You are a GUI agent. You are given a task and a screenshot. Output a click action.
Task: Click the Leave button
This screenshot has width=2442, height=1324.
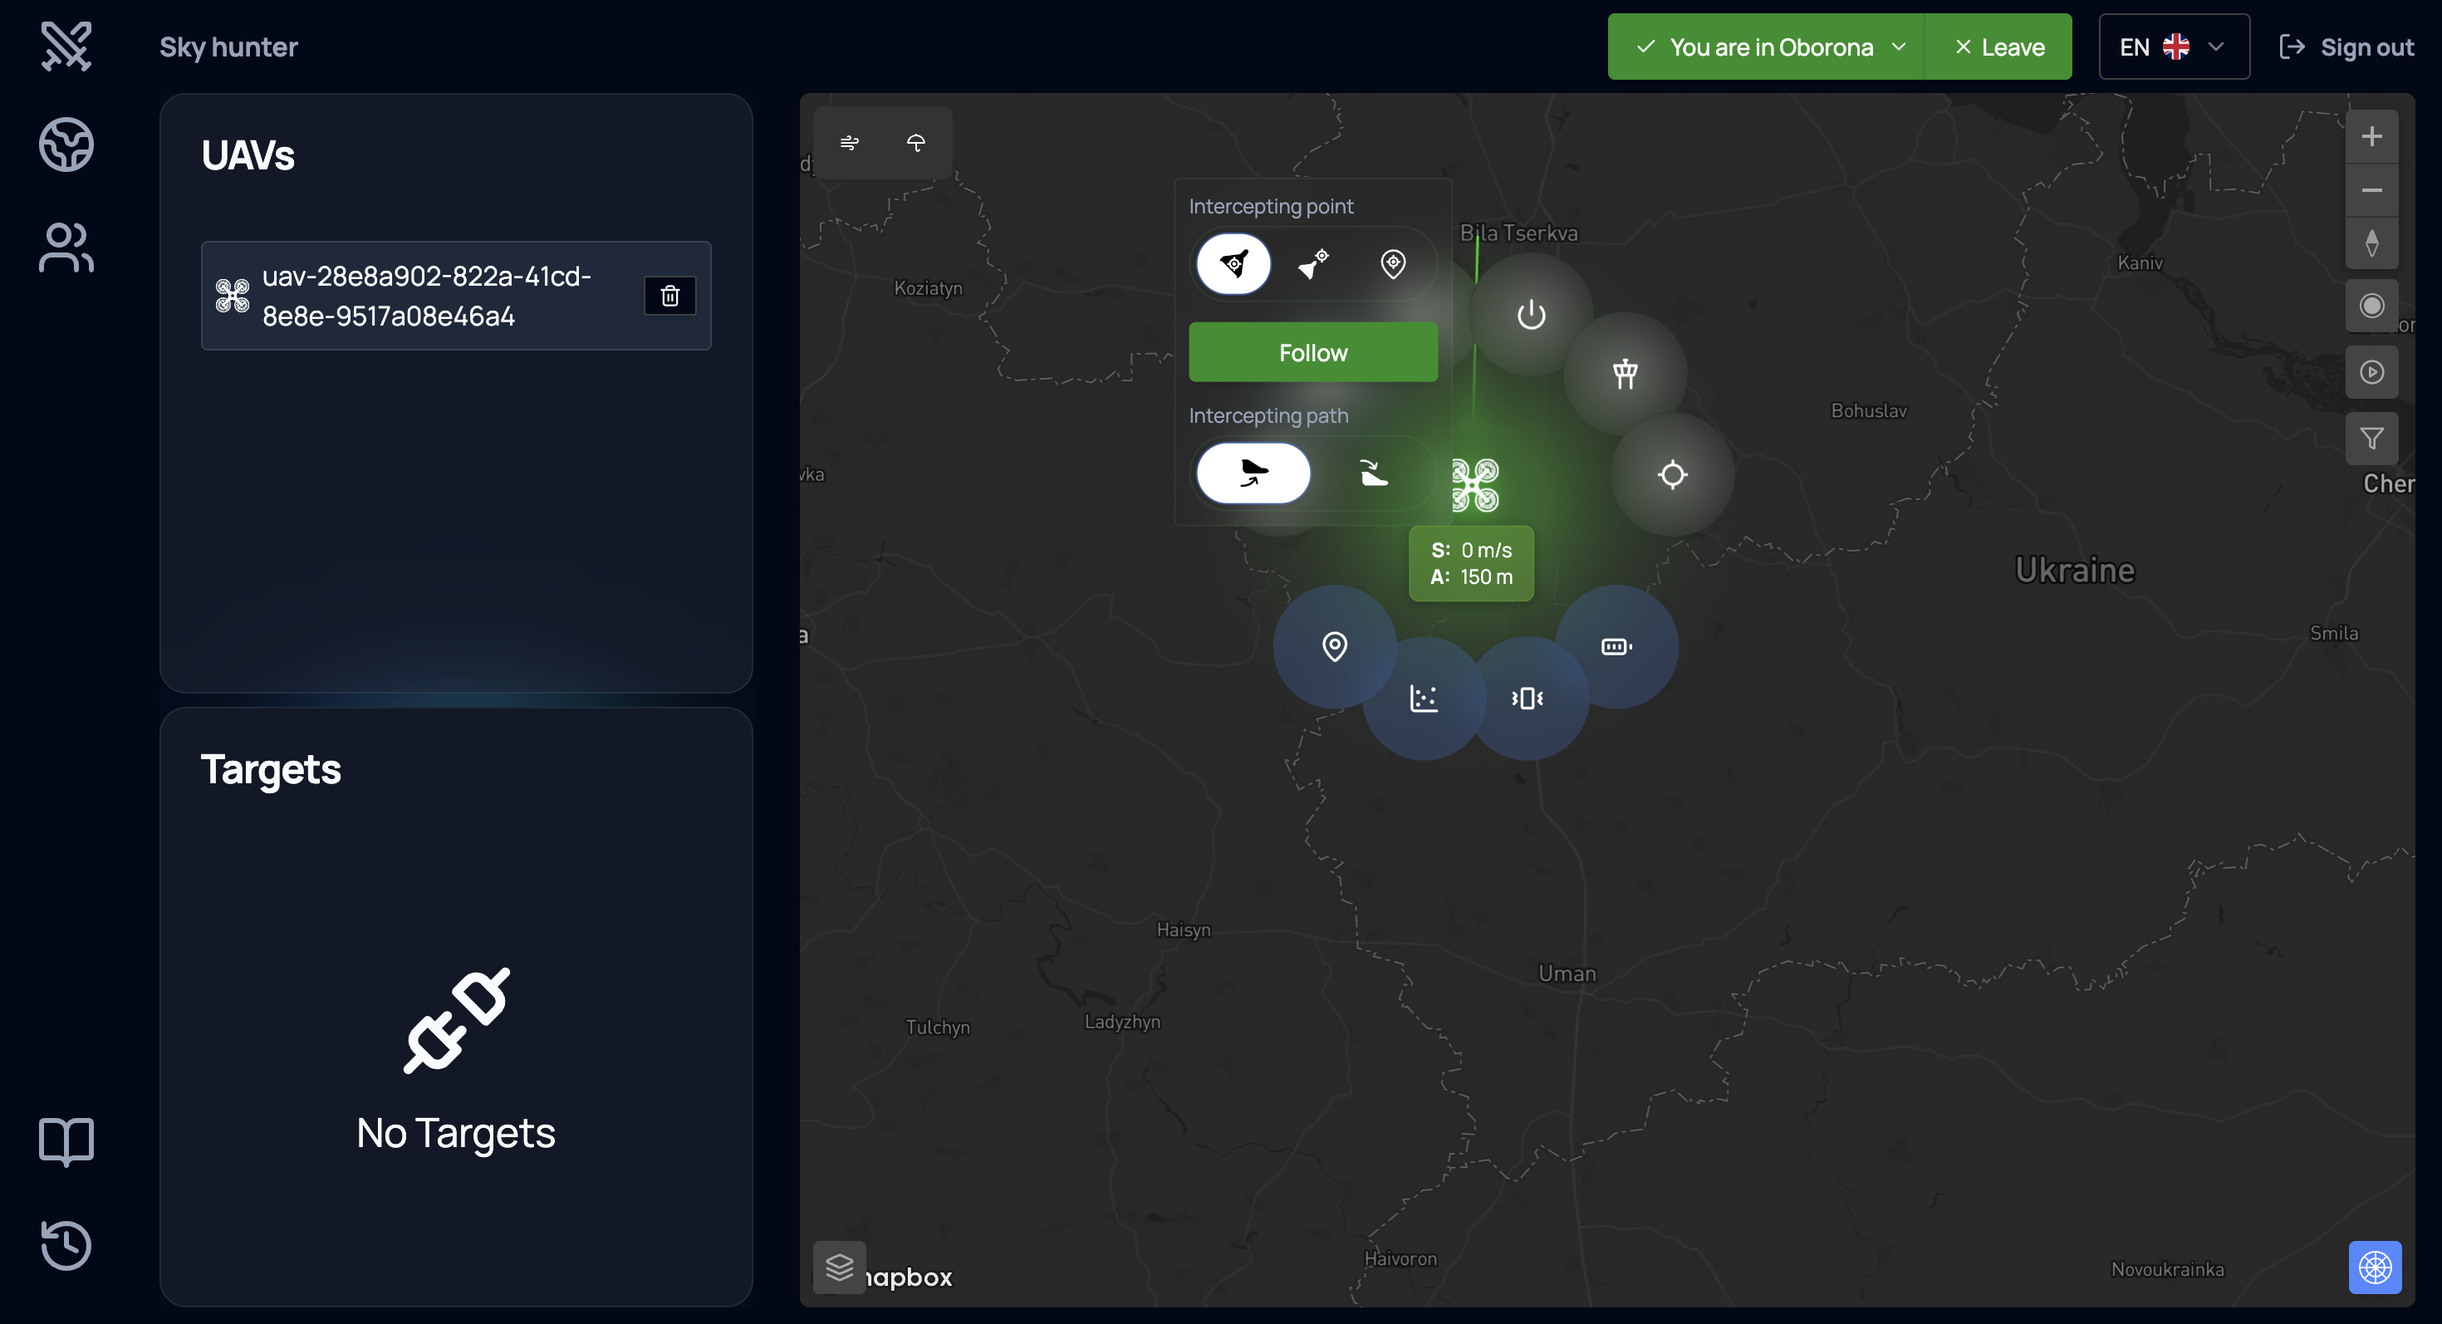[1999, 47]
